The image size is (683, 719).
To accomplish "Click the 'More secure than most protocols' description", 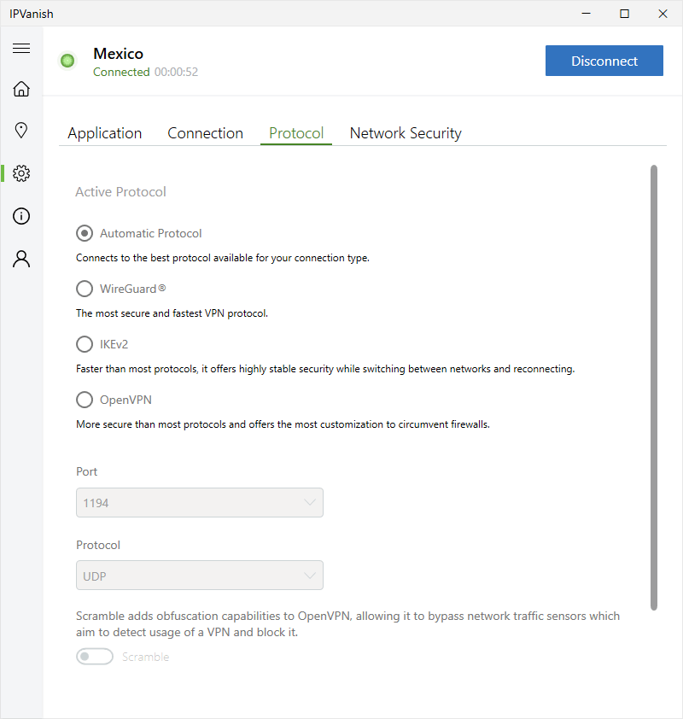I will tap(283, 424).
